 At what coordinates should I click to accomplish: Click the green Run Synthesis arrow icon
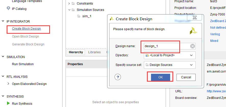[x=8, y=103]
